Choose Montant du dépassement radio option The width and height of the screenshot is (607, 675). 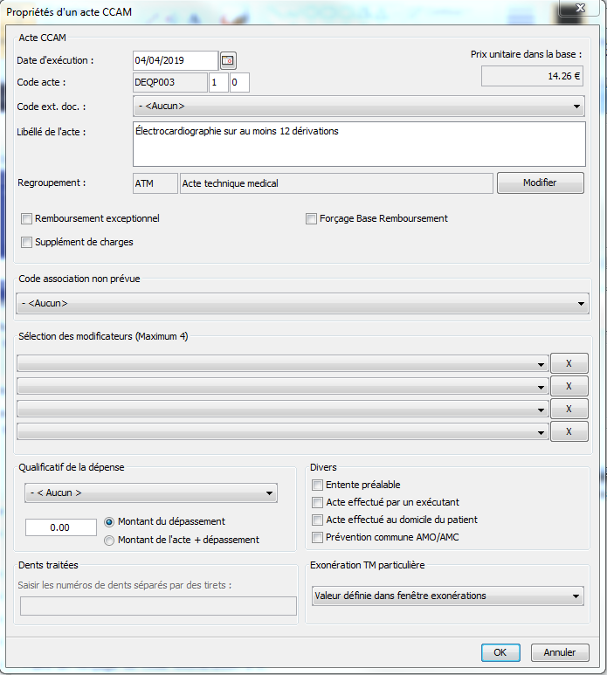[109, 521]
